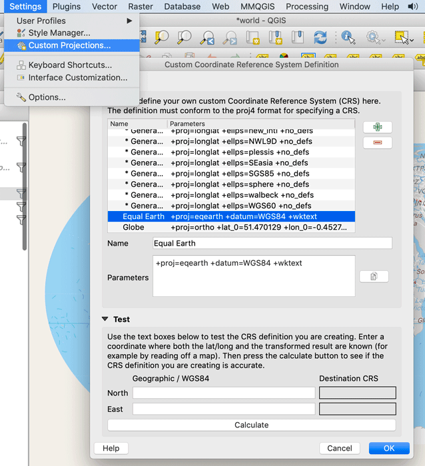Screen dimensions: 425x466
Task: Click the dialog Help button
Action: 111,448
